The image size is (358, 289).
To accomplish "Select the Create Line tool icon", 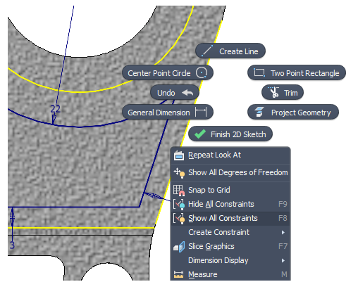I will [207, 51].
